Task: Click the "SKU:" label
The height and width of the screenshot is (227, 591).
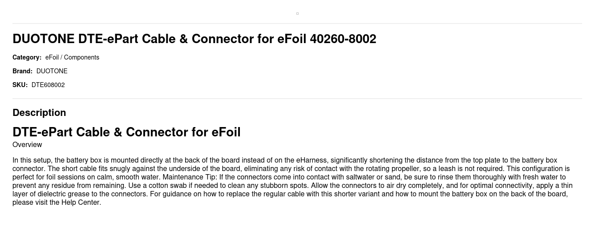Action: pyautogui.click(x=20, y=85)
